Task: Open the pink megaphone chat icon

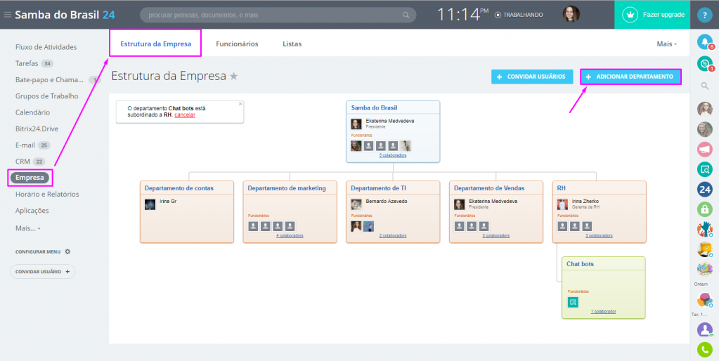Action: click(x=705, y=150)
